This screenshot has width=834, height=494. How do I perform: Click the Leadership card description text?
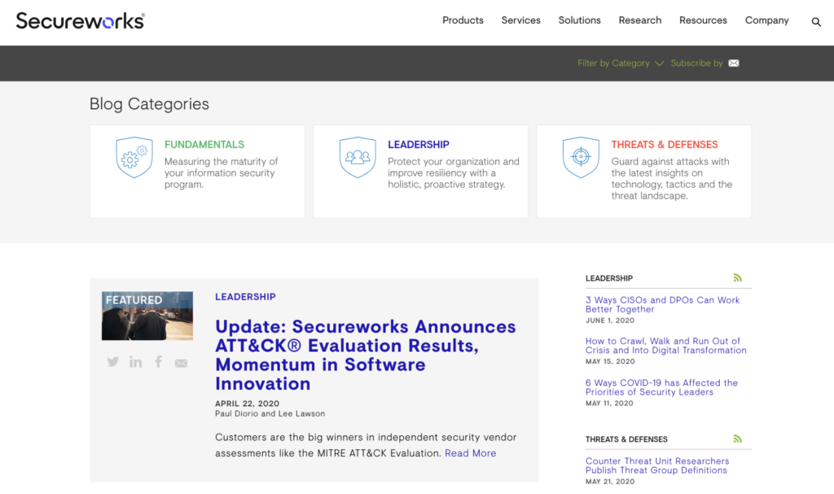point(453,173)
